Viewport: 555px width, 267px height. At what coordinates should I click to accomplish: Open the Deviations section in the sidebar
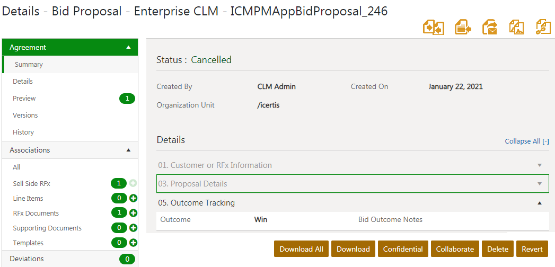27,259
